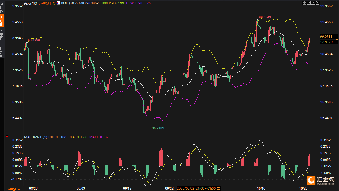Image resolution: width=339 pixels, height=191 pixels.
Task: Expand the 240分 timeframe selector at bottom-left
Action: (x=13, y=189)
